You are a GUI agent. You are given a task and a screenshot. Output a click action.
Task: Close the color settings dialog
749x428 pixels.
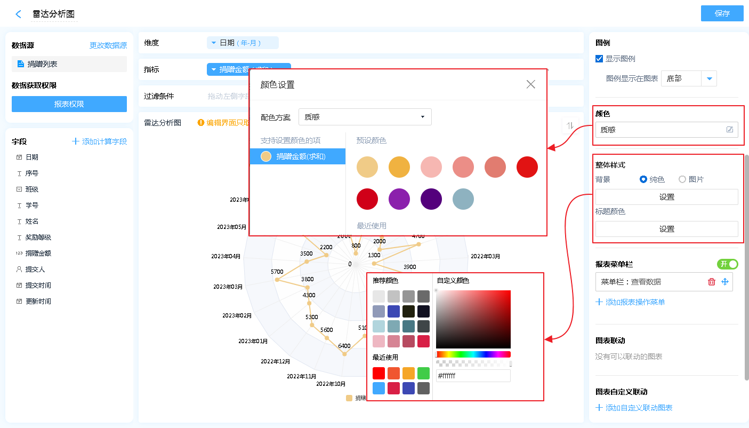[x=530, y=84]
